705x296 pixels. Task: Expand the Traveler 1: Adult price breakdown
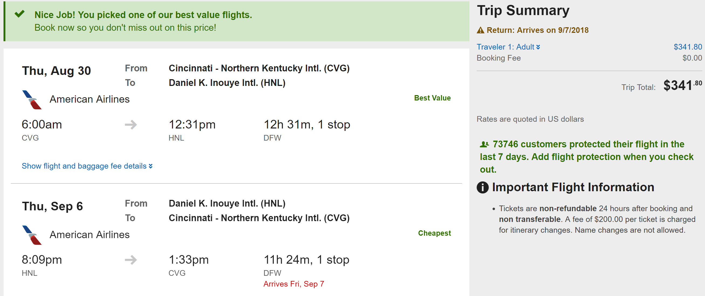[508, 47]
